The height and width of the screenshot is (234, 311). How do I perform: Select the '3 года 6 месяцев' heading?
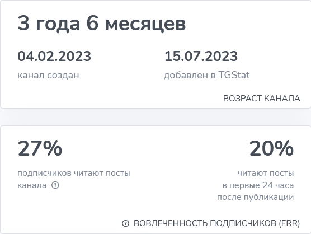click(x=102, y=24)
